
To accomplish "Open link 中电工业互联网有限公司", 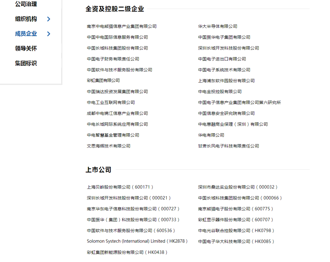I will 111,102.
